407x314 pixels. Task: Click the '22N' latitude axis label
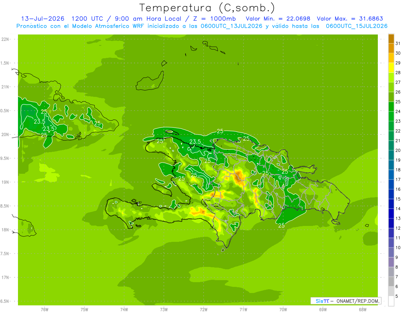pos(5,39)
